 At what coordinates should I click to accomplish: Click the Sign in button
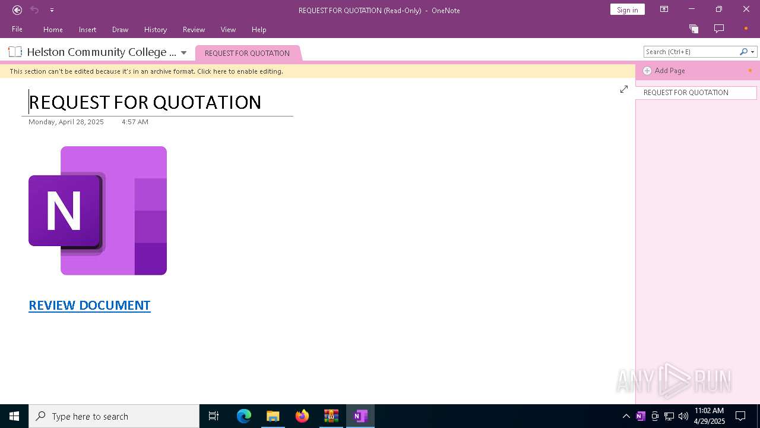pyautogui.click(x=627, y=10)
